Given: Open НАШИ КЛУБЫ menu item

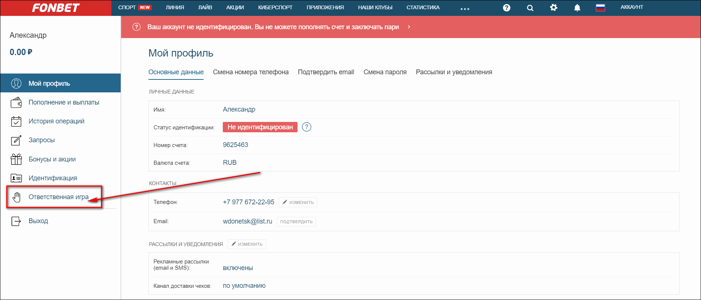Looking at the screenshot, I should [x=375, y=7].
